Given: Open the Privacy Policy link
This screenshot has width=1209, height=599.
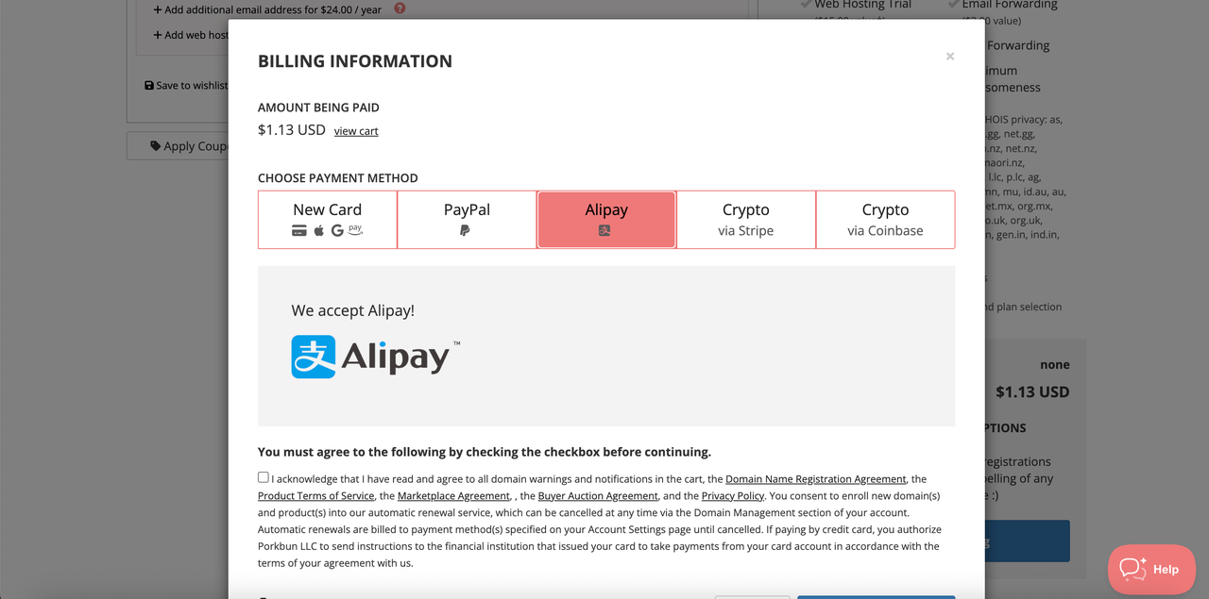Looking at the screenshot, I should 733,496.
